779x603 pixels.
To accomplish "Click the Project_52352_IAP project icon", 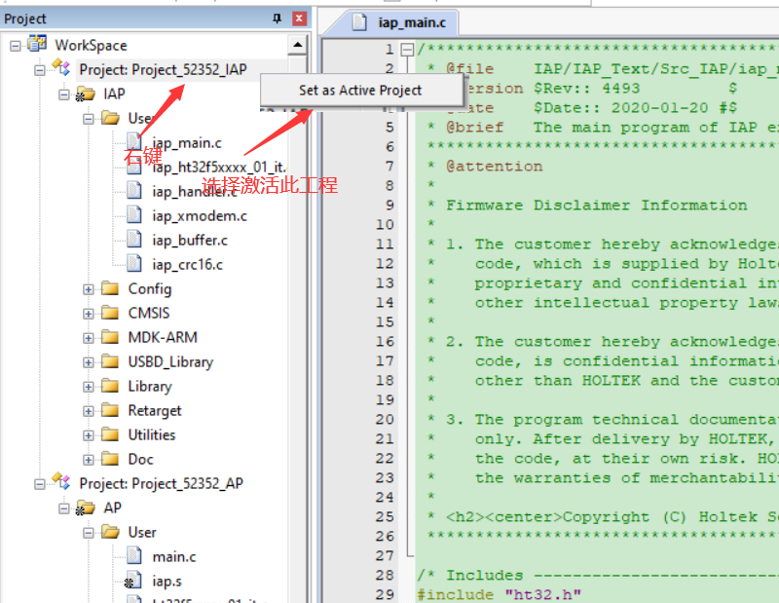I will (62, 69).
